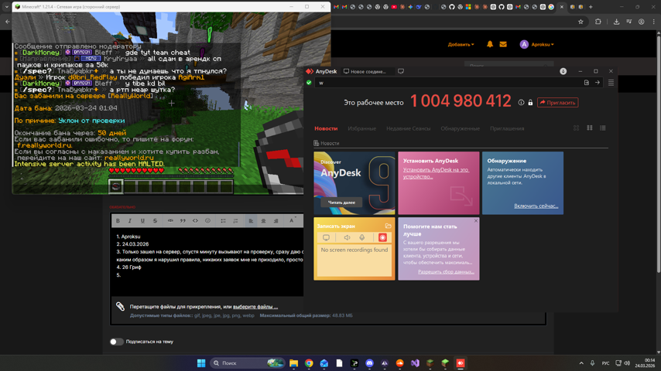Select large grid view in AnyDesk

[590, 128]
